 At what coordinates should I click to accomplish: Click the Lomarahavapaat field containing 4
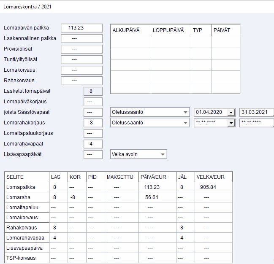92,144
